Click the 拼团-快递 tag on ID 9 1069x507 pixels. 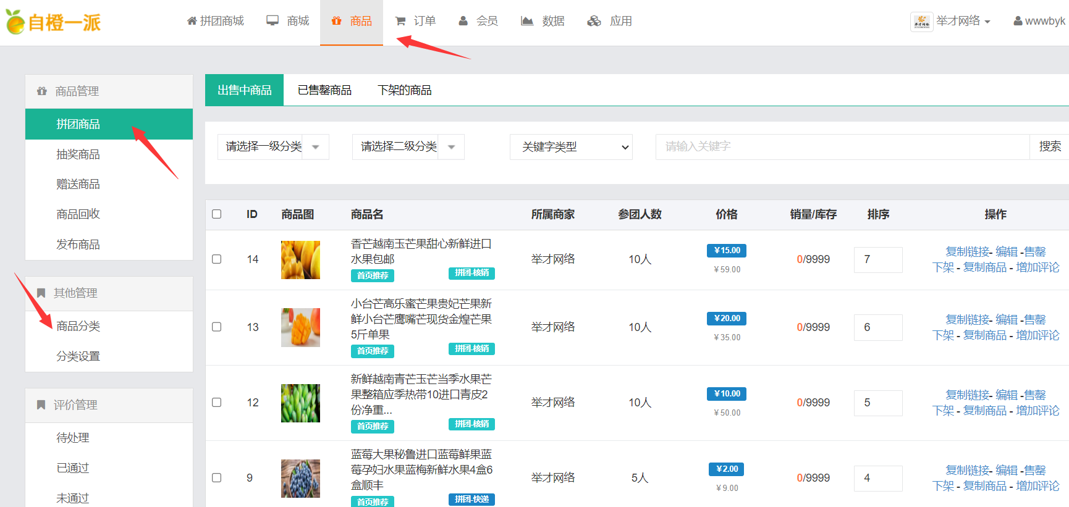point(471,500)
